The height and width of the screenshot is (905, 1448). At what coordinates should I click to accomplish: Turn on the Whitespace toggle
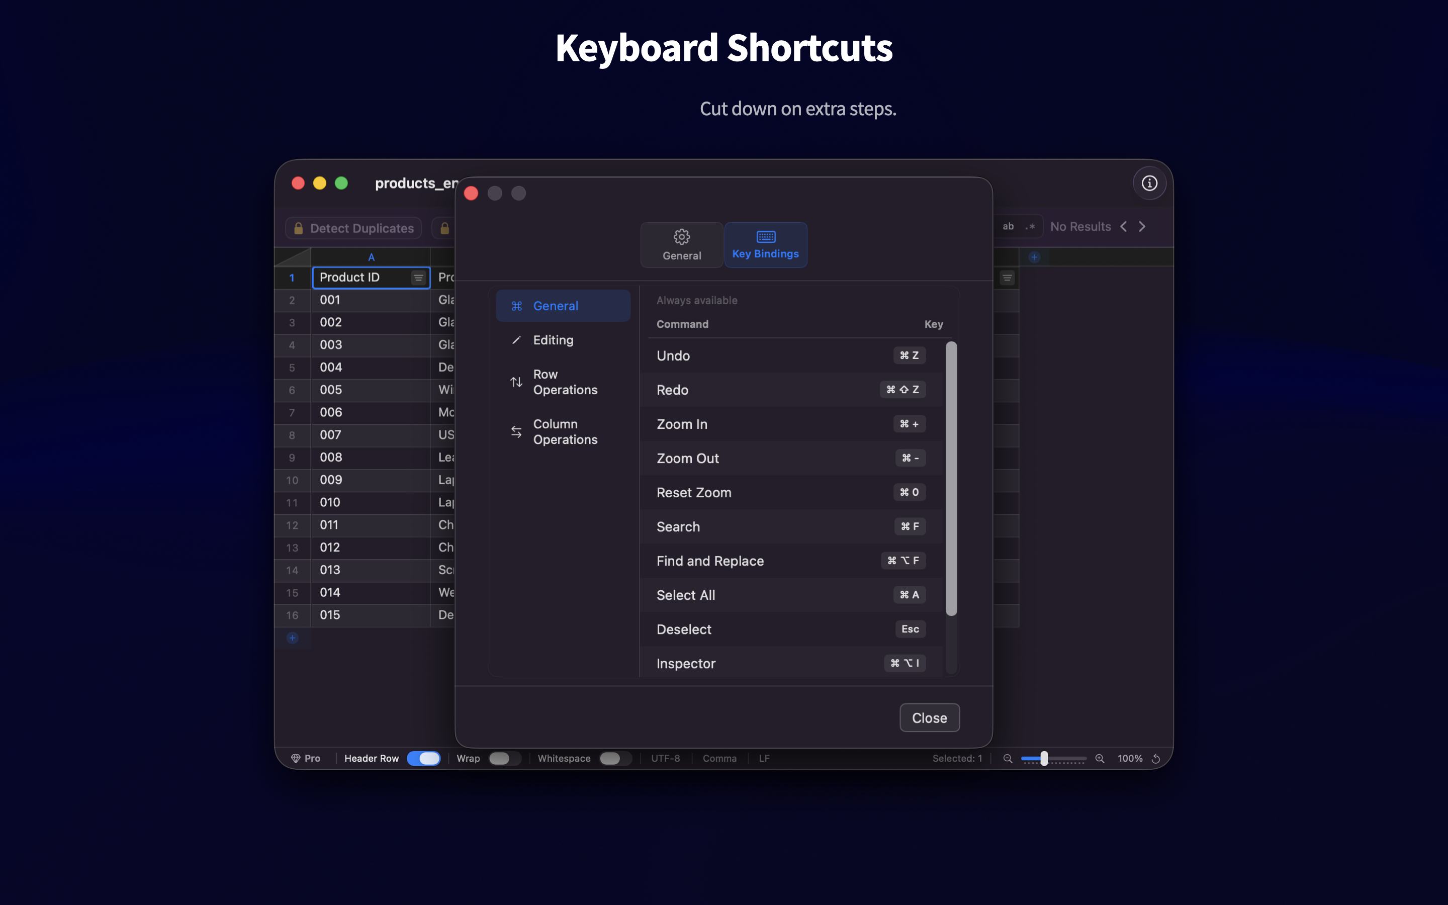tap(616, 758)
